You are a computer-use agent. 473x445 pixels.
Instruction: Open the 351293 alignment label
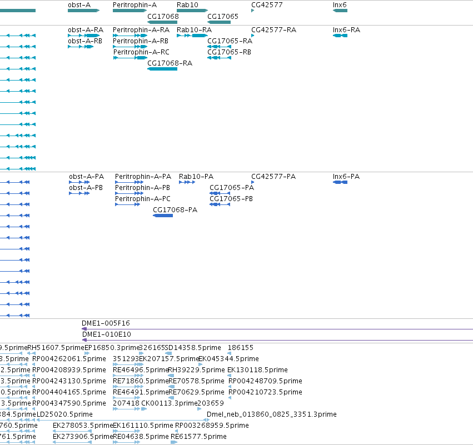126,359
